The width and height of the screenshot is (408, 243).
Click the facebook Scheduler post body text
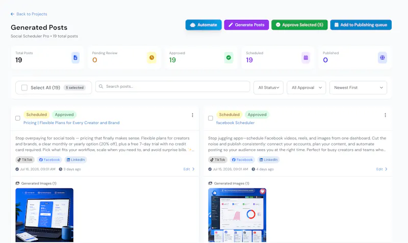(297, 144)
